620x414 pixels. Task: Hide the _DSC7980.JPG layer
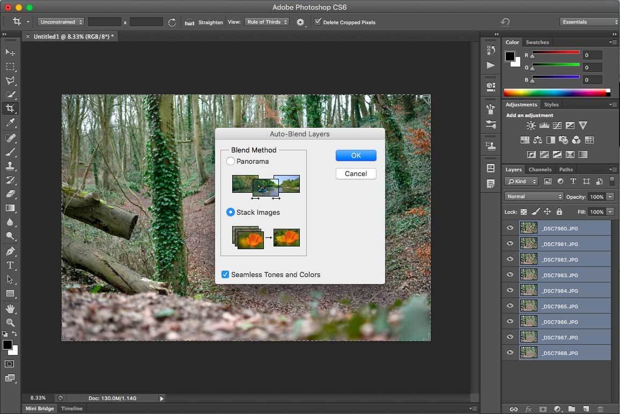[x=510, y=228]
